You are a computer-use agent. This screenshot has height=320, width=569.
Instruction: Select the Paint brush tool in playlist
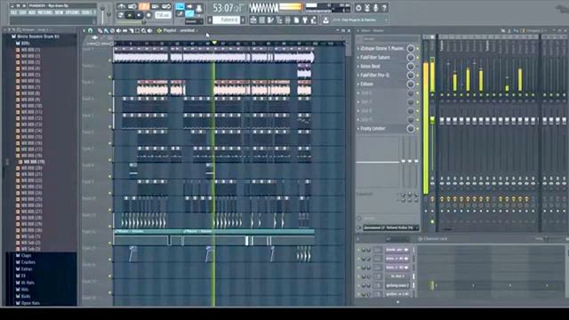click(x=106, y=30)
